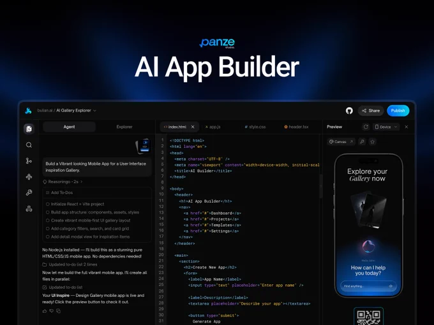
Task: Check Add category filters, search to-do
Action: (x=48, y=229)
